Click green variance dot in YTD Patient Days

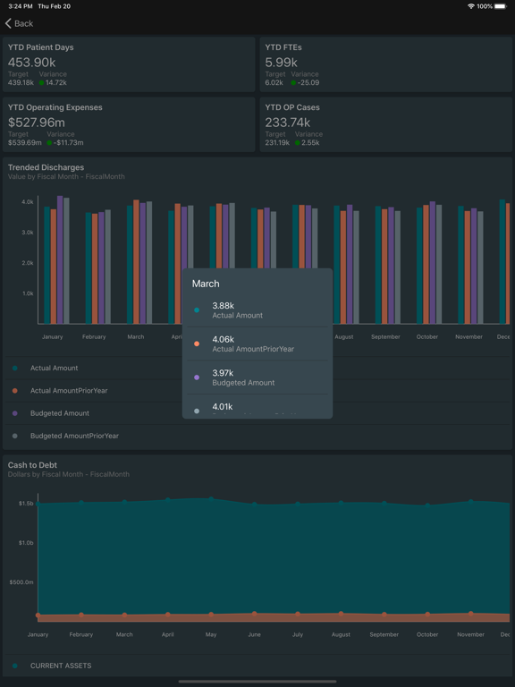[x=42, y=82]
